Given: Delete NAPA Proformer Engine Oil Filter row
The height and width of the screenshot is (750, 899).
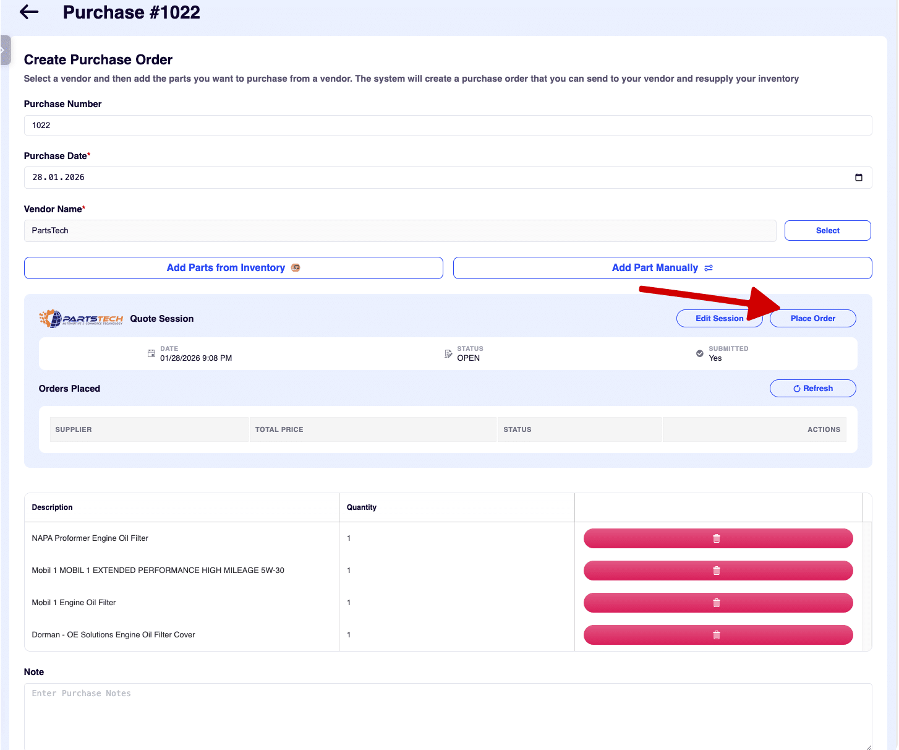Looking at the screenshot, I should [717, 538].
